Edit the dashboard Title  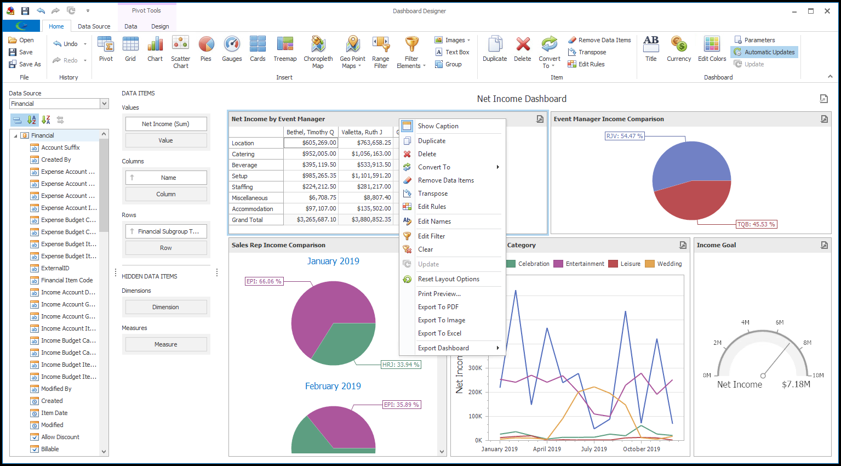pos(651,49)
